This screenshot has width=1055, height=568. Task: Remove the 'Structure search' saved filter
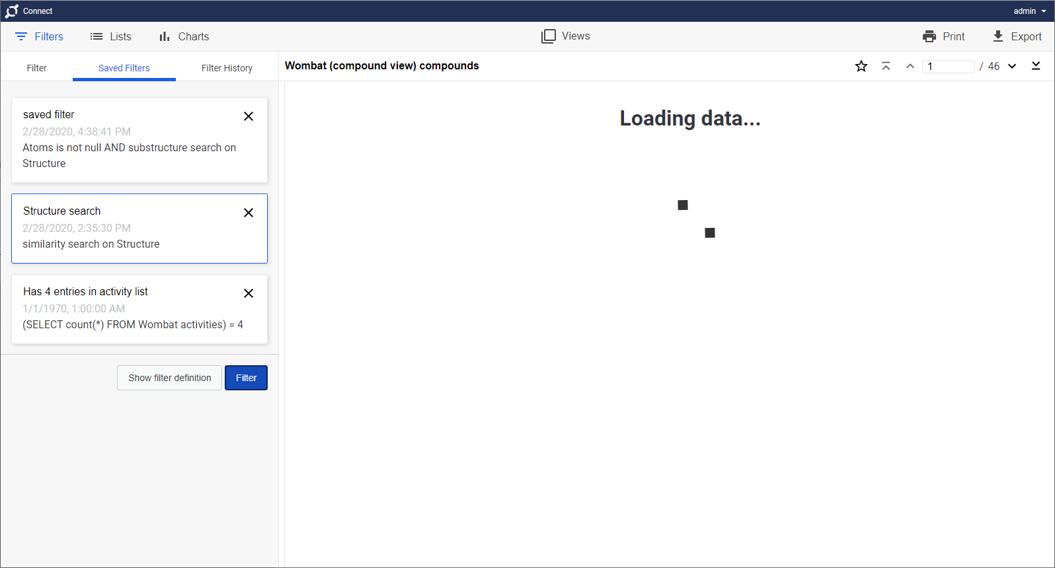point(249,213)
